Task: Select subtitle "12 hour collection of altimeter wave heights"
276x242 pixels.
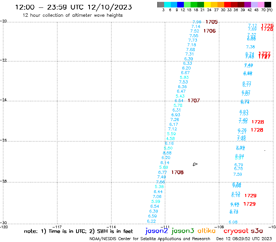Action: click(72, 15)
